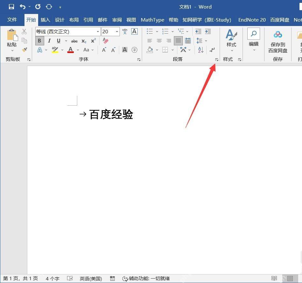
Task: Open the Aa change case dropdown
Action: click(x=88, y=50)
